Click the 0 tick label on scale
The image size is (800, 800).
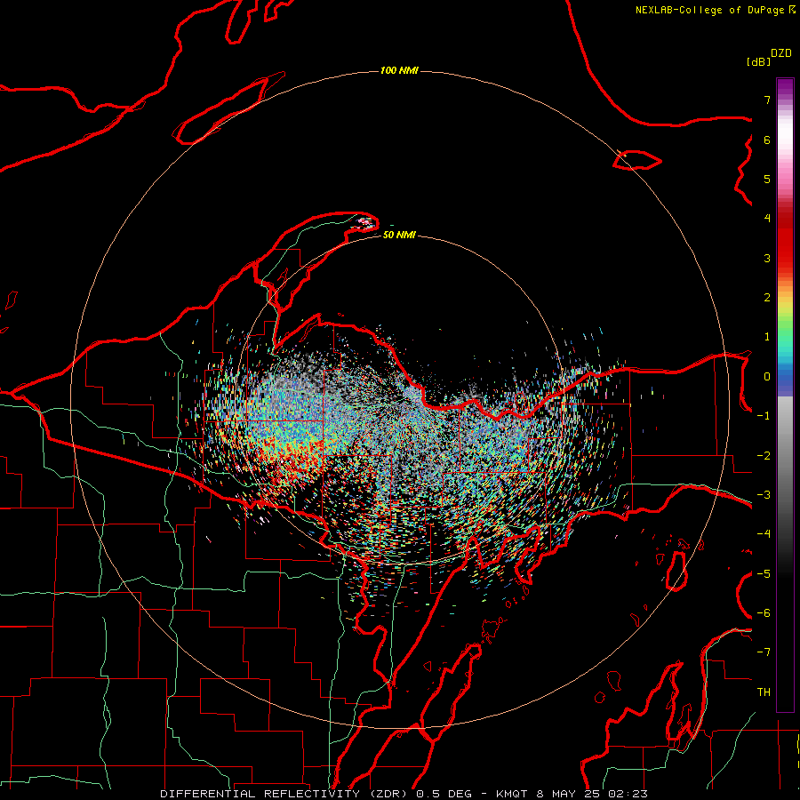click(x=767, y=377)
